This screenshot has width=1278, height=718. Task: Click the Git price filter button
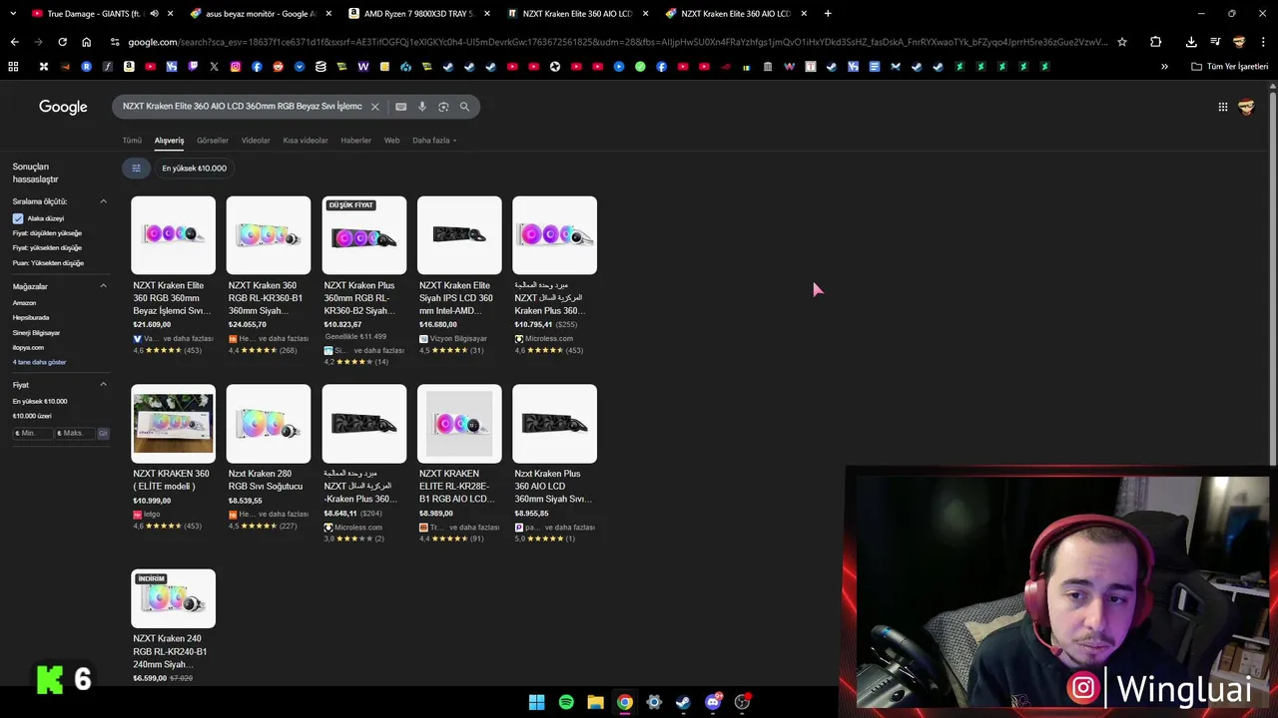click(x=103, y=434)
